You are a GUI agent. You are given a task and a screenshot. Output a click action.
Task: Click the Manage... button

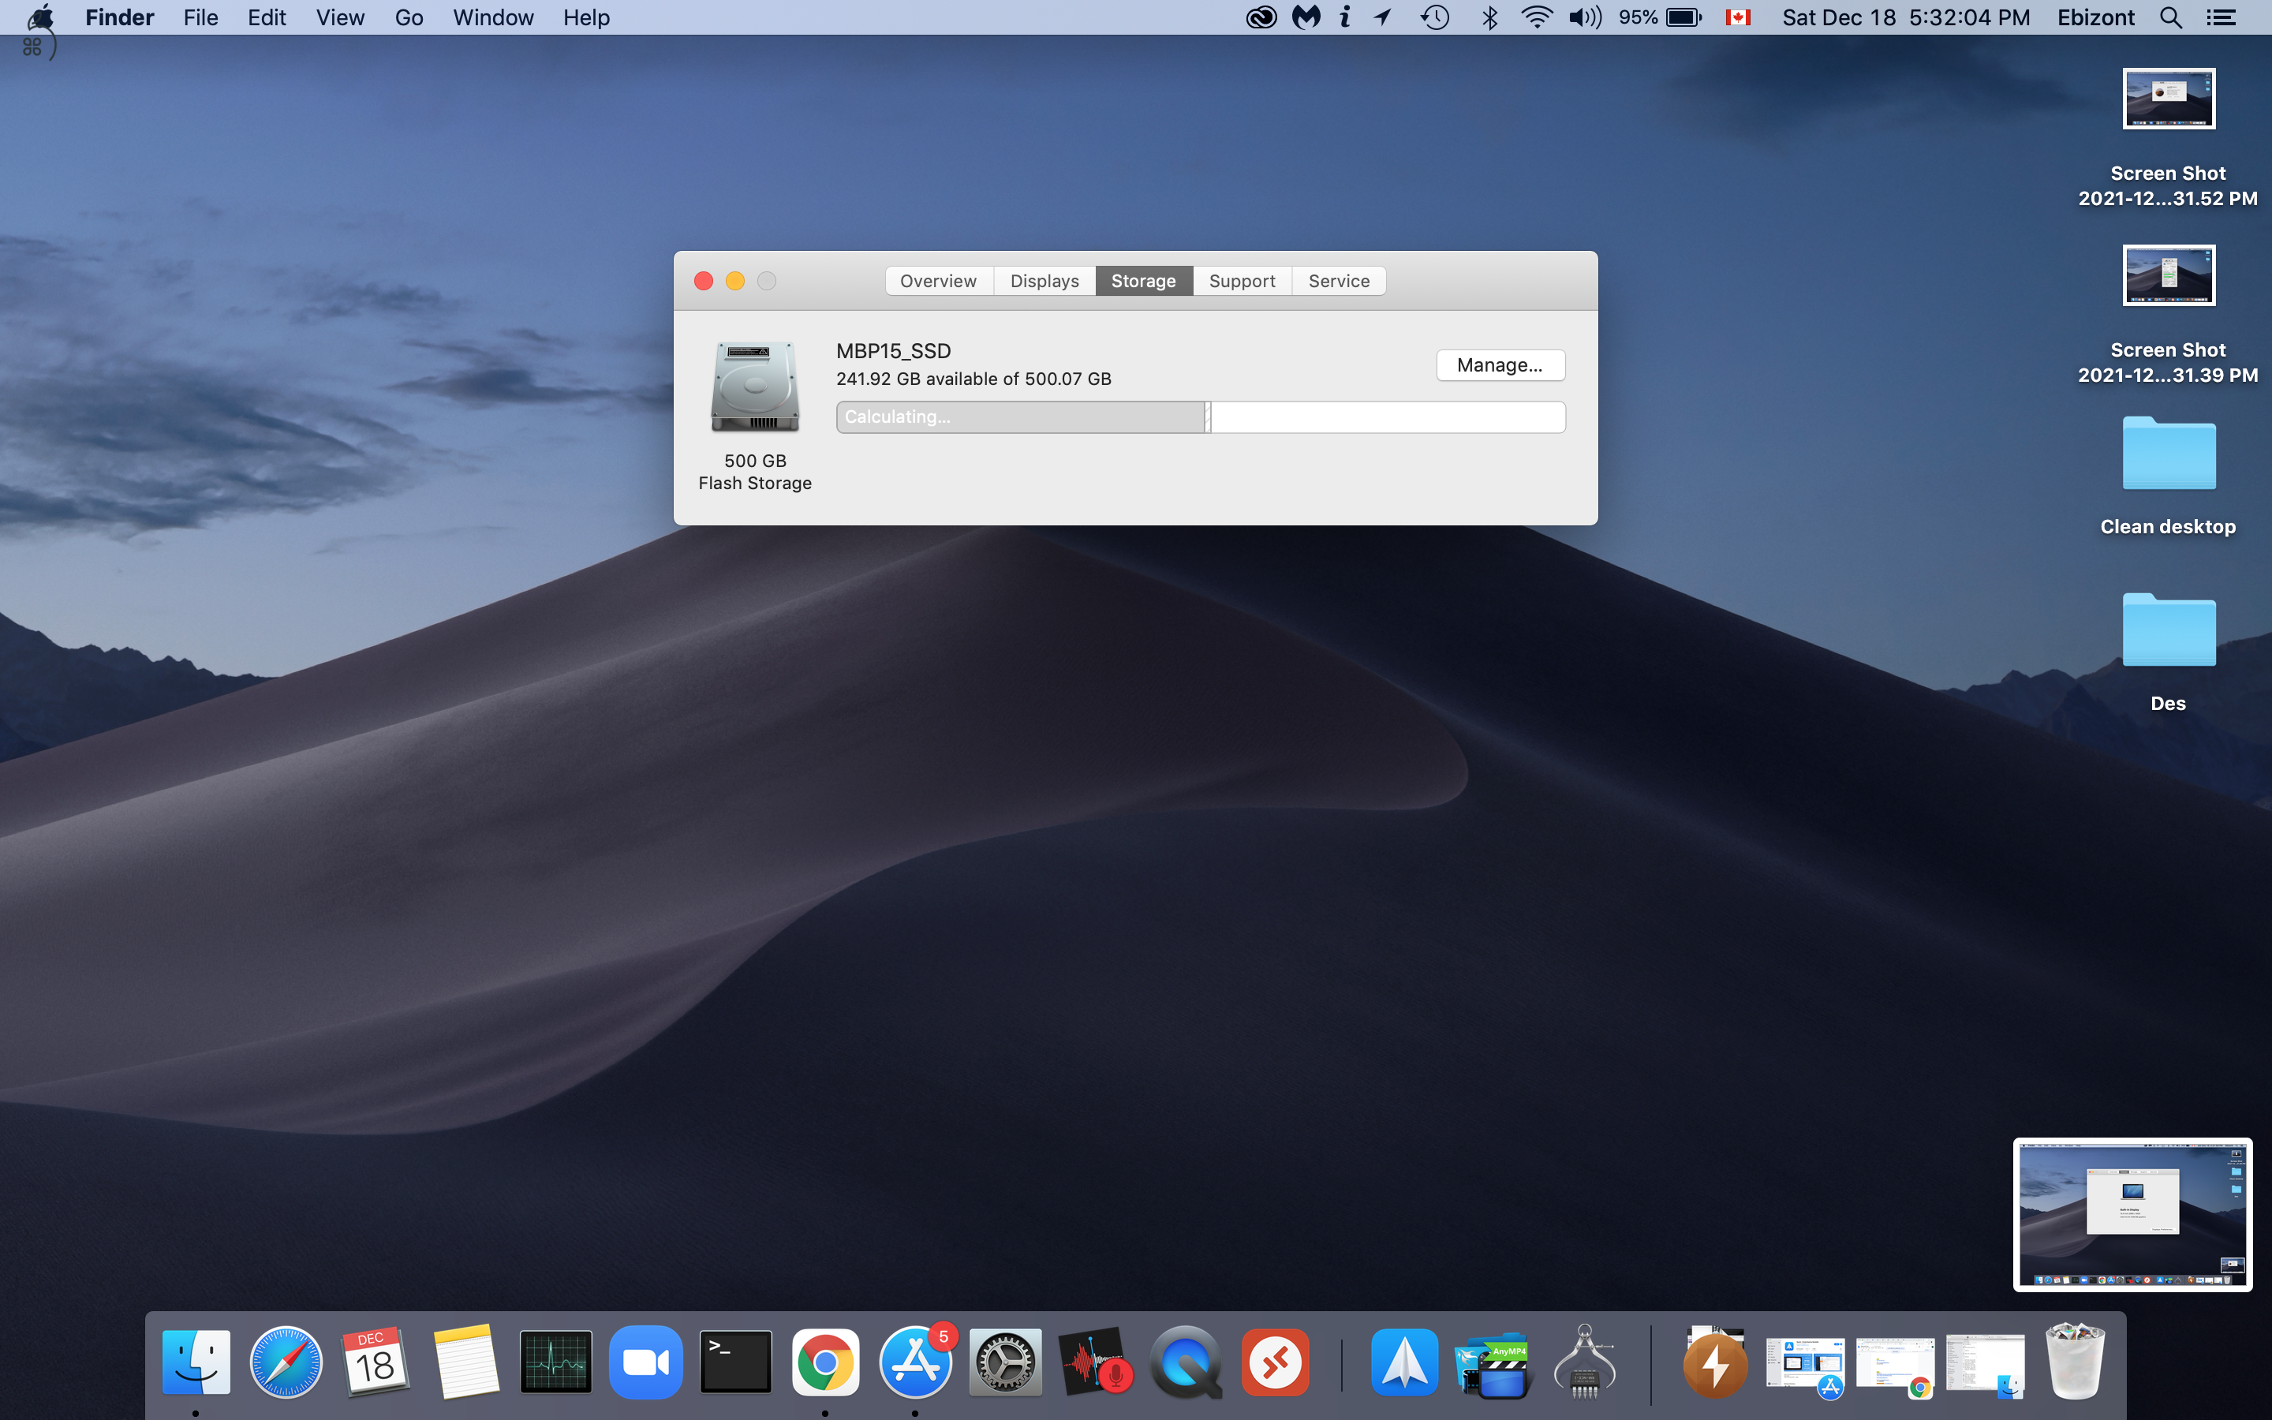click(1500, 365)
